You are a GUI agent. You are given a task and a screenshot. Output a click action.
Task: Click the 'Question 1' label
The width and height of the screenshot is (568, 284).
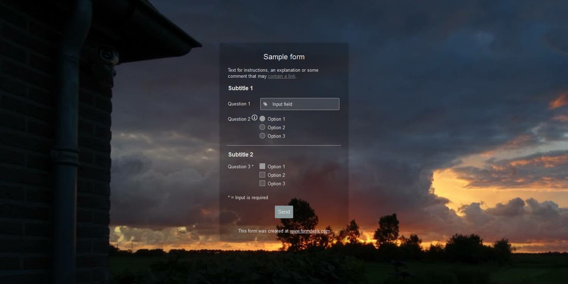tap(239, 104)
